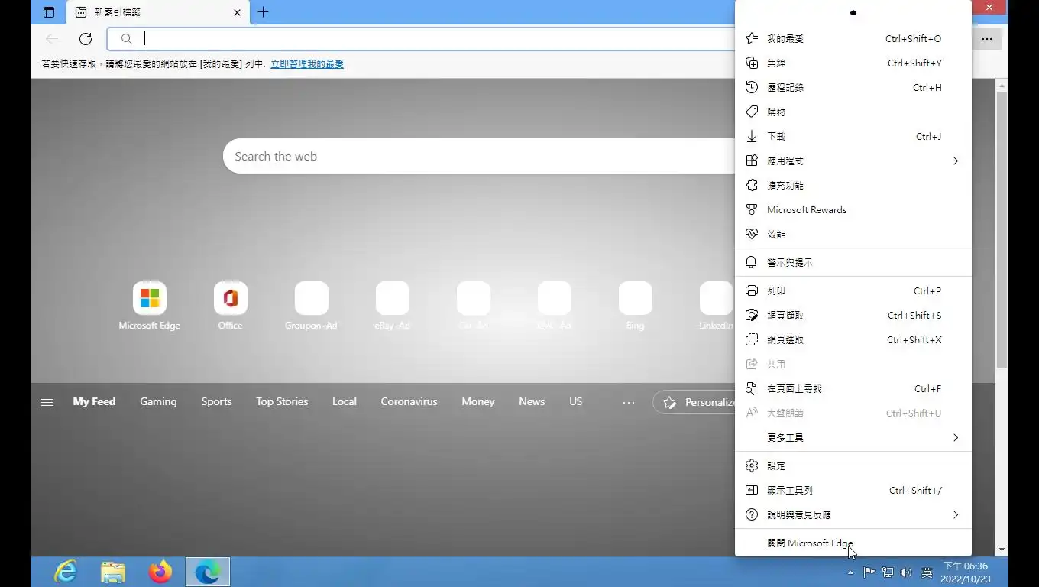Click the Downloads (下載) arrow icon
This screenshot has width=1039, height=587.
point(752,136)
